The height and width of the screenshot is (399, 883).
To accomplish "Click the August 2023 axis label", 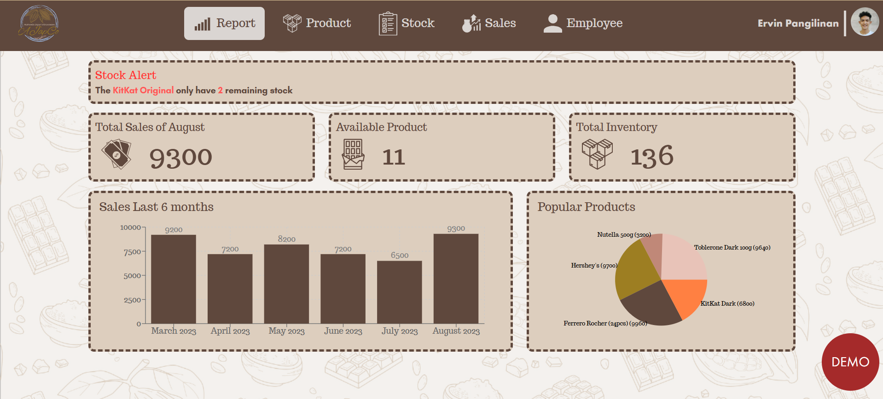I will point(456,331).
